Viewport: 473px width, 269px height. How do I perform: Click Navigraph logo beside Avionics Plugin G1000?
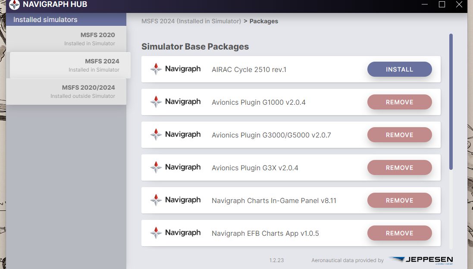coord(175,102)
